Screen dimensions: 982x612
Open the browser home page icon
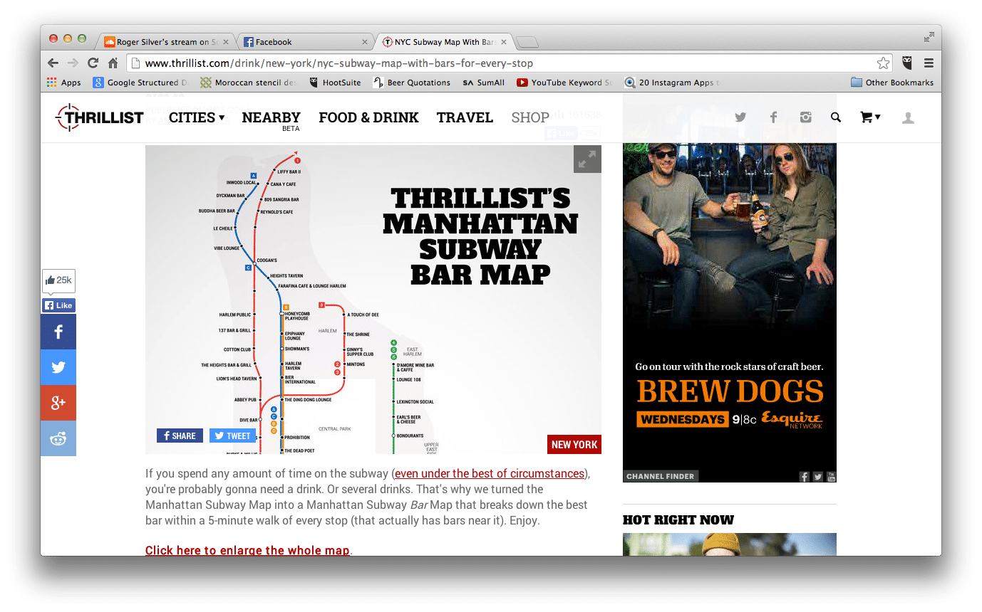click(x=113, y=63)
